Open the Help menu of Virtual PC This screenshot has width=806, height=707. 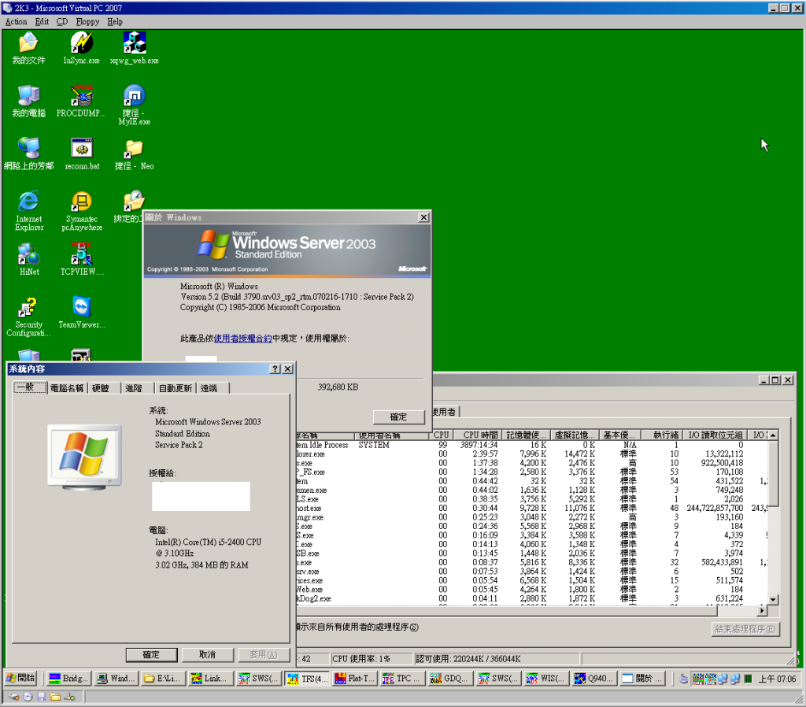click(x=115, y=21)
